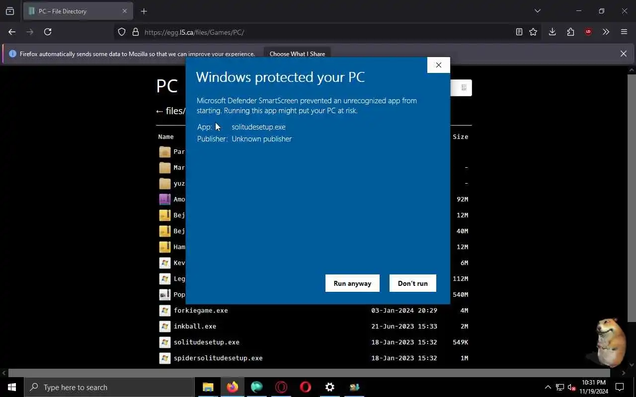The image size is (636, 397).
Task: Click the taskbar search box
Action: pyautogui.click(x=109, y=387)
